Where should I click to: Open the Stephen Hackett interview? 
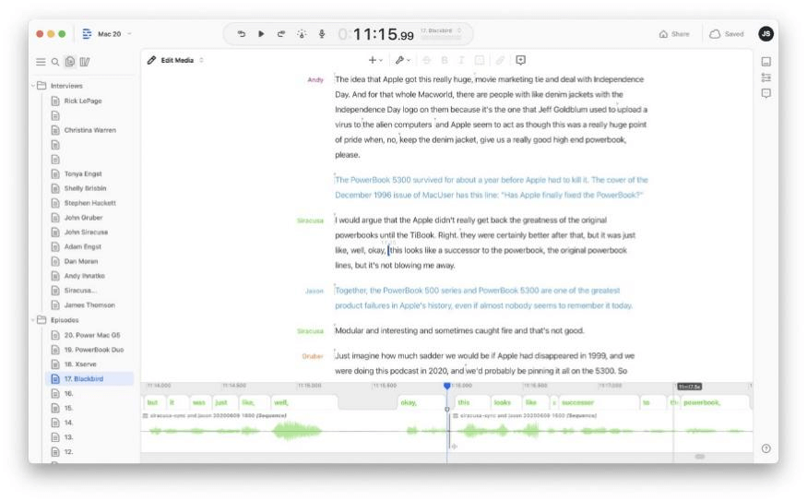[x=89, y=203]
